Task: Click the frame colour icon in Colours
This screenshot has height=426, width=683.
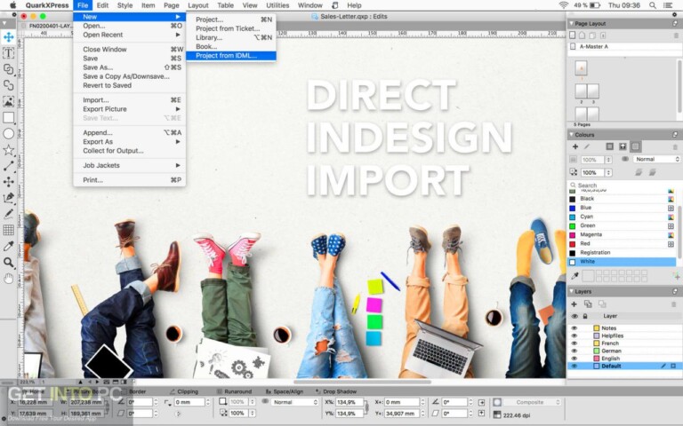Action: 610,147
